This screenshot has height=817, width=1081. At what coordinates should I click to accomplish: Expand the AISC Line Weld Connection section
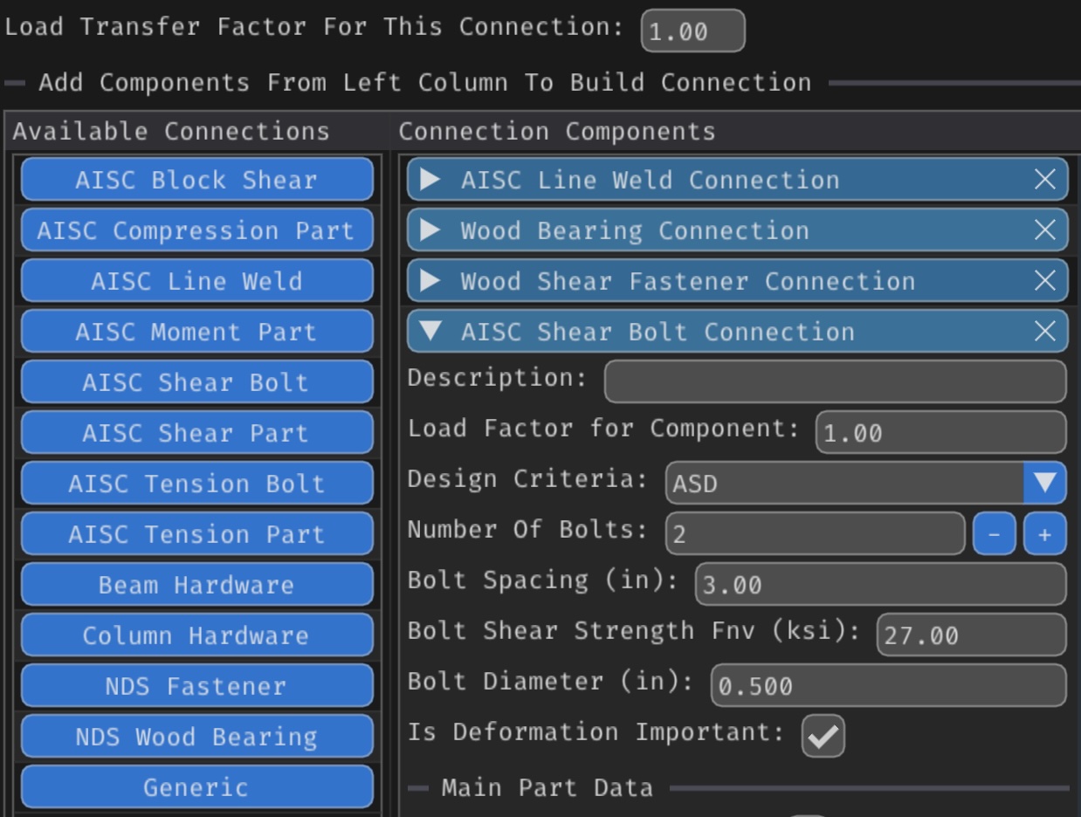click(x=430, y=180)
